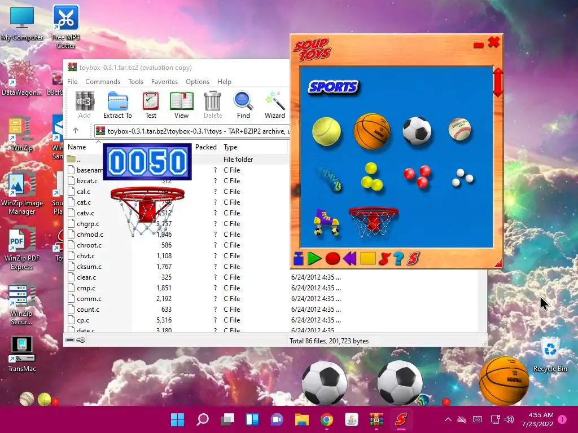The height and width of the screenshot is (433, 578).
Task: Click the disk drive icon in WinRAR status bar
Action: pyautogui.click(x=70, y=340)
